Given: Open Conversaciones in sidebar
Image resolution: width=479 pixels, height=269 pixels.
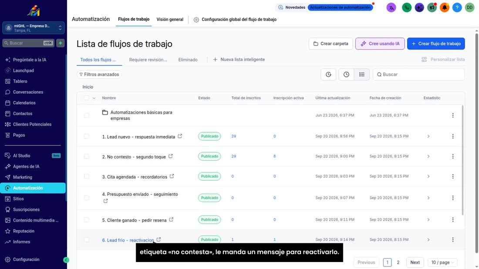Looking at the screenshot, I should (28, 92).
